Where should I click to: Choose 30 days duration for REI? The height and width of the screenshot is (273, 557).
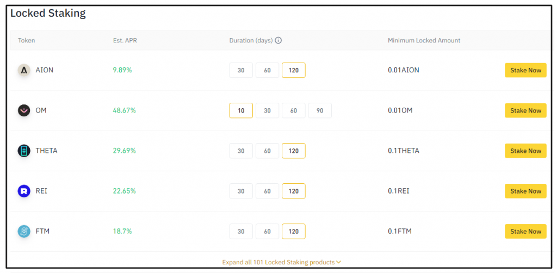click(241, 191)
